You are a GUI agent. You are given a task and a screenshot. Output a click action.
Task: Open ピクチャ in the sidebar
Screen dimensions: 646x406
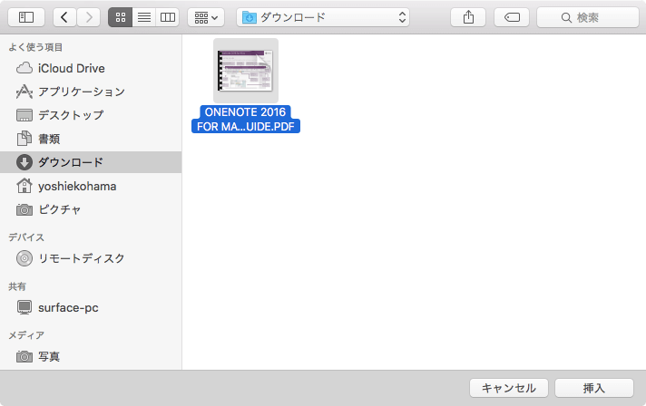pos(91,209)
